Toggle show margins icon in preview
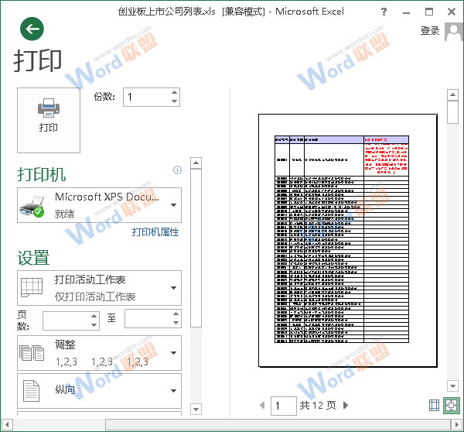 click(x=434, y=405)
